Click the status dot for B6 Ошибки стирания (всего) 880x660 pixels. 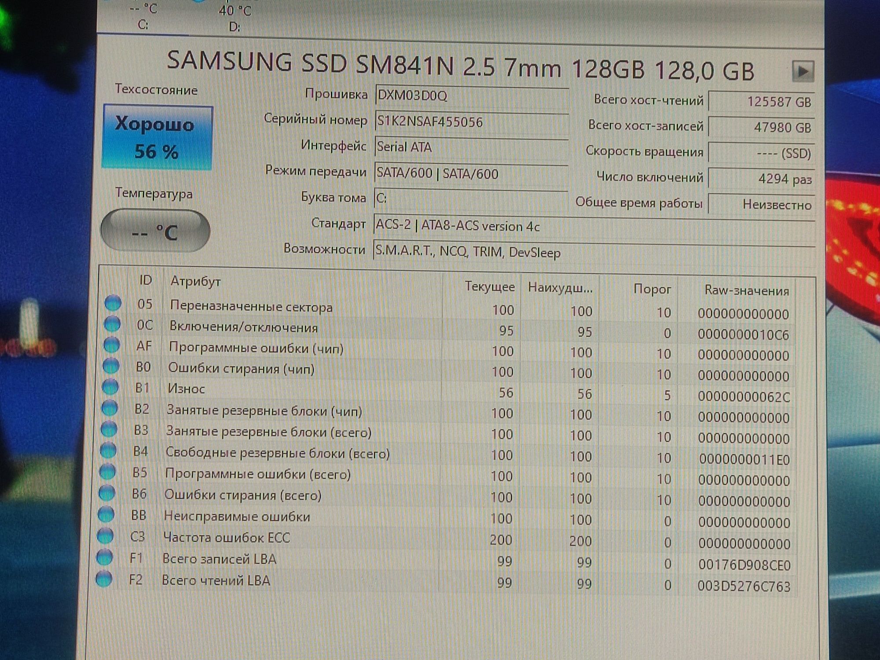pyautogui.click(x=107, y=493)
